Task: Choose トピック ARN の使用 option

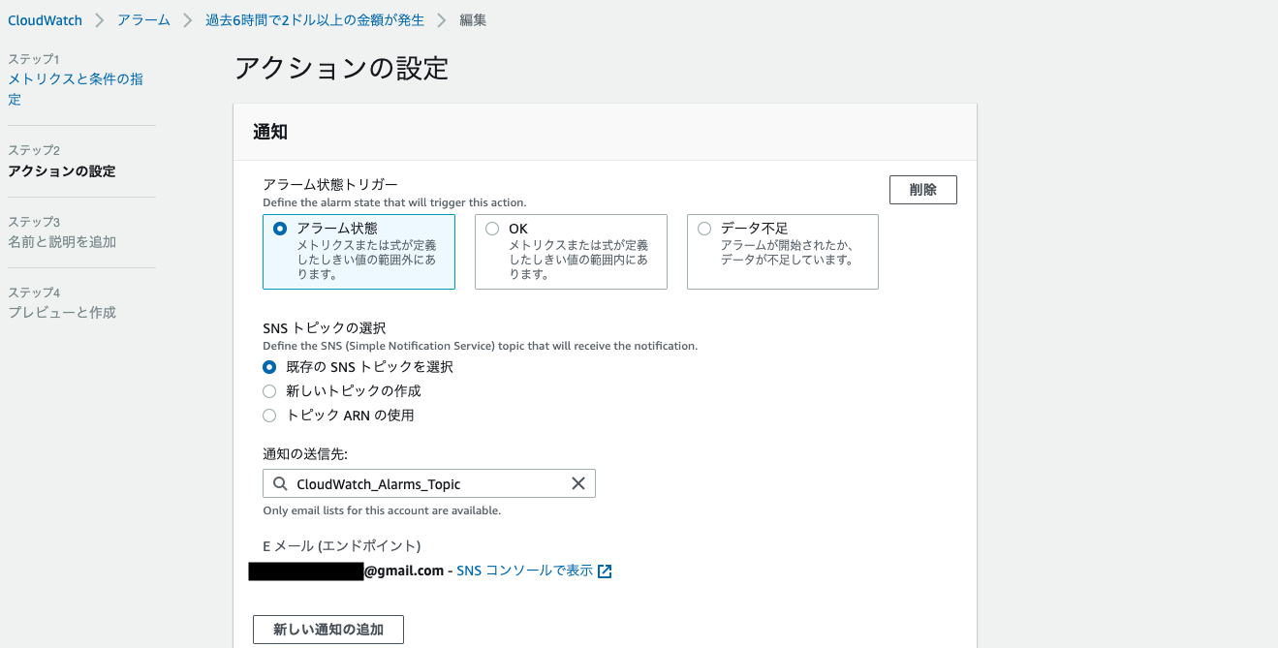Action: 270,416
